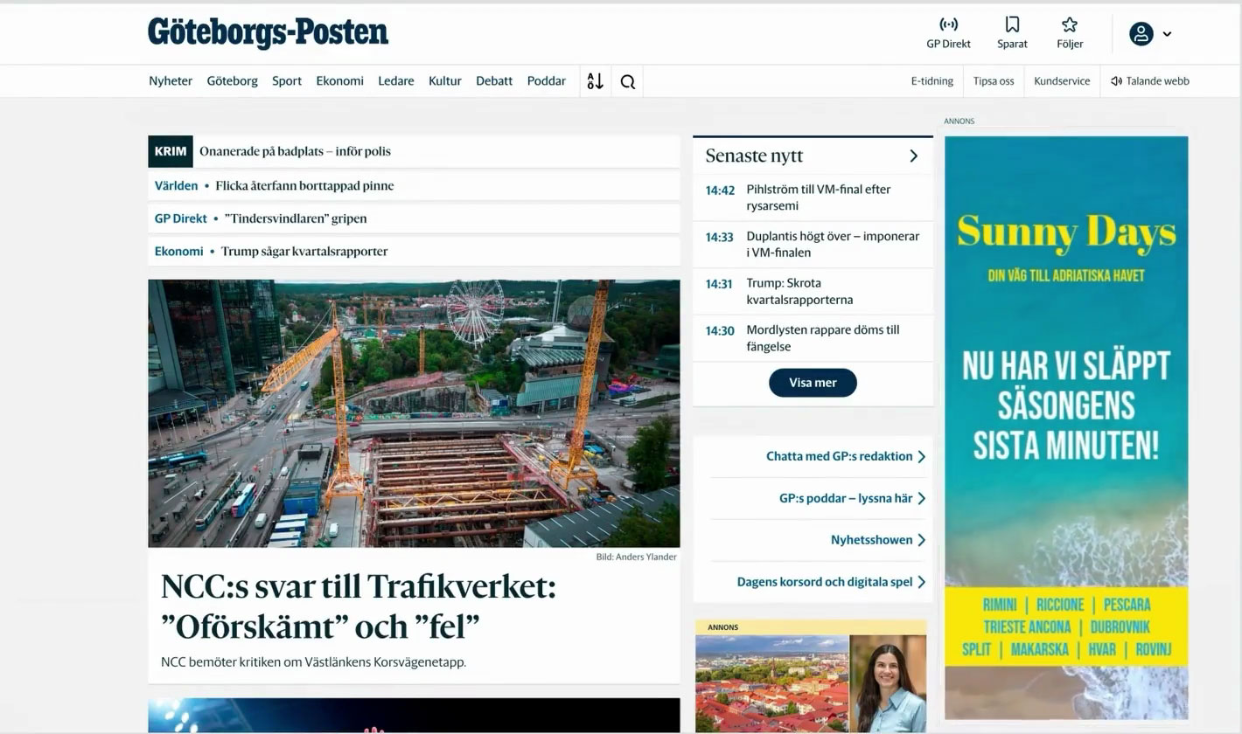Open the Västlänken construction site photo
The width and height of the screenshot is (1242, 734).
click(414, 413)
